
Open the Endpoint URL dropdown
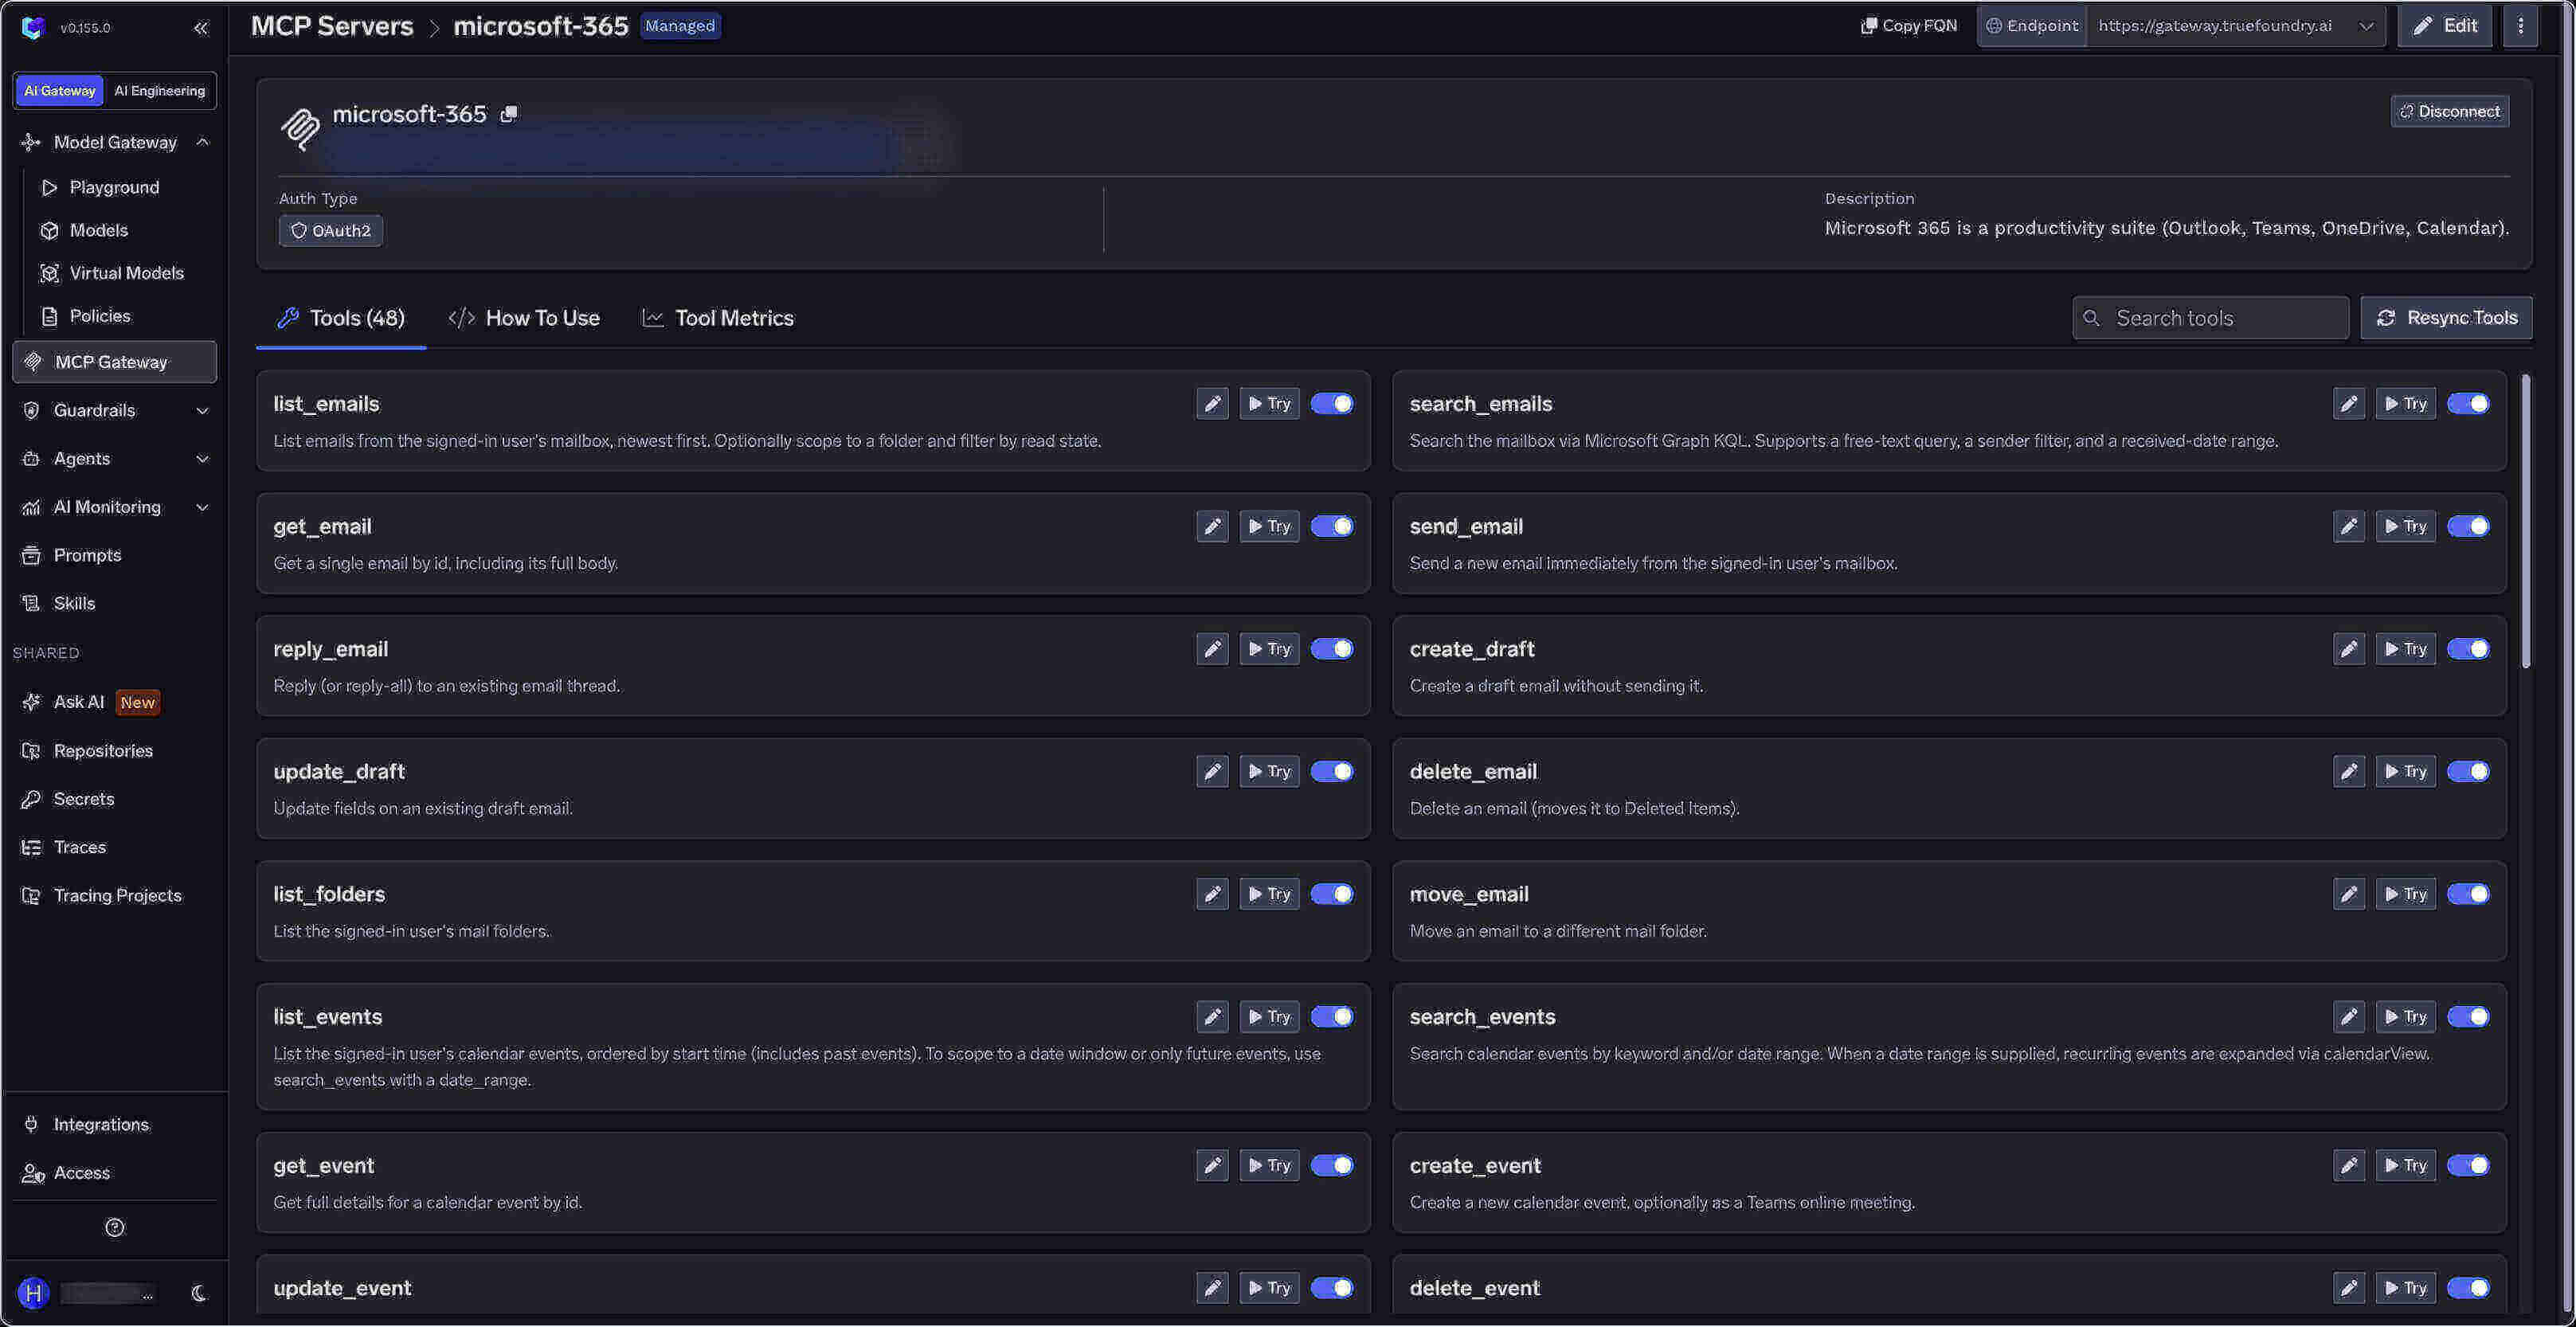[2236, 26]
